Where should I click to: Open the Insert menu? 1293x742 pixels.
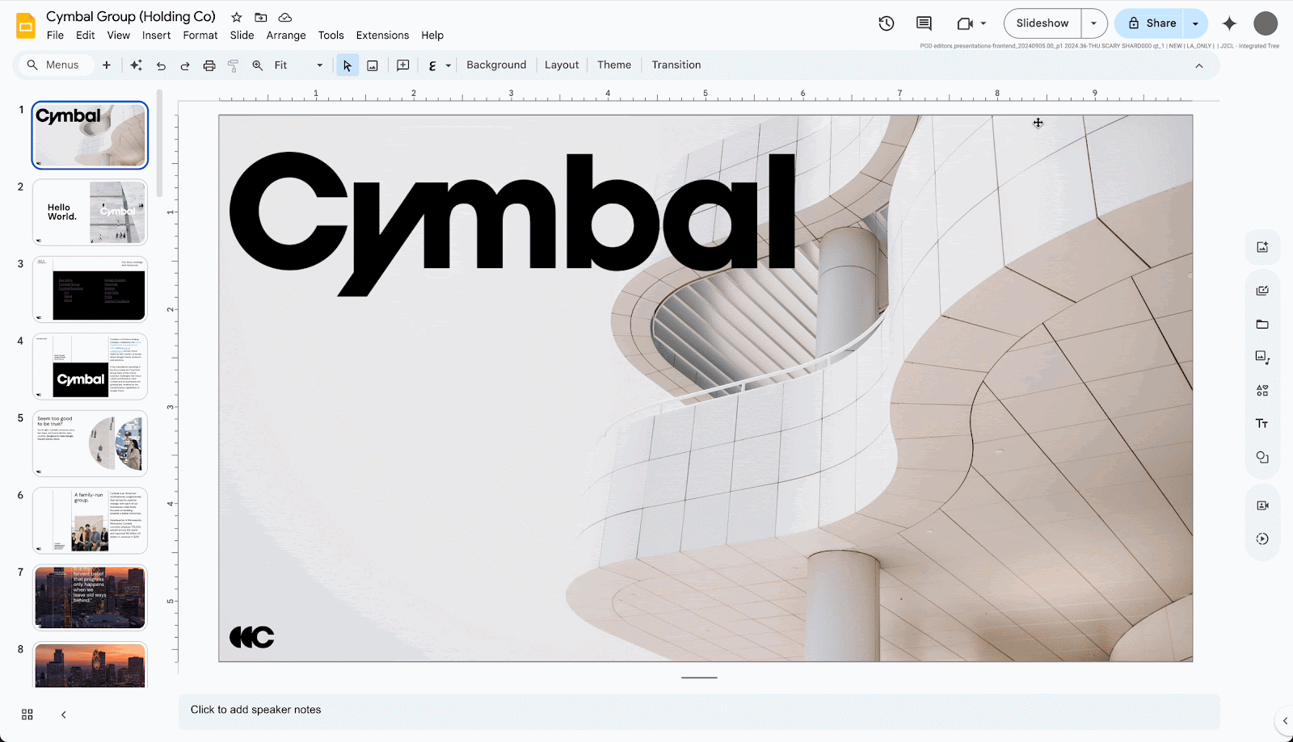click(x=156, y=35)
